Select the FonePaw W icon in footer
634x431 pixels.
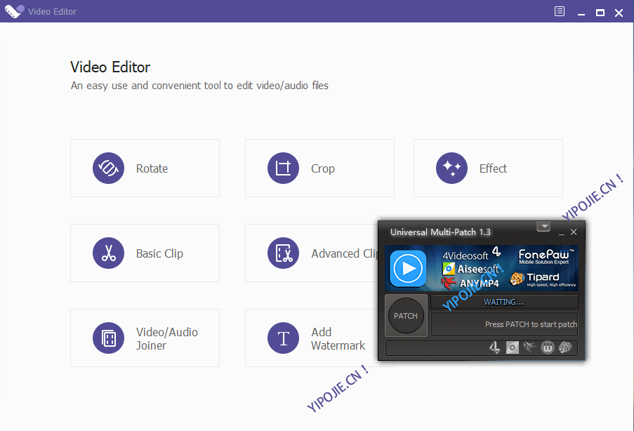(548, 347)
